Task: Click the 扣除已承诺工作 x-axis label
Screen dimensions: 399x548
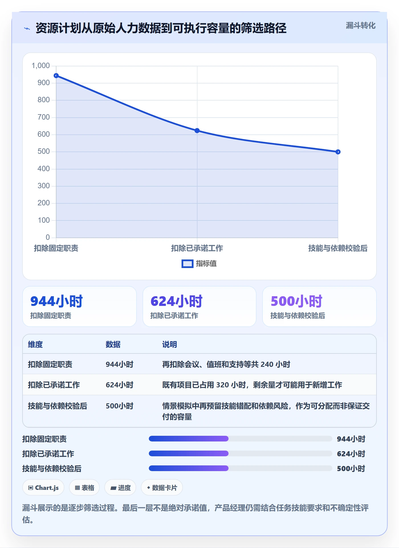Action: pos(197,248)
